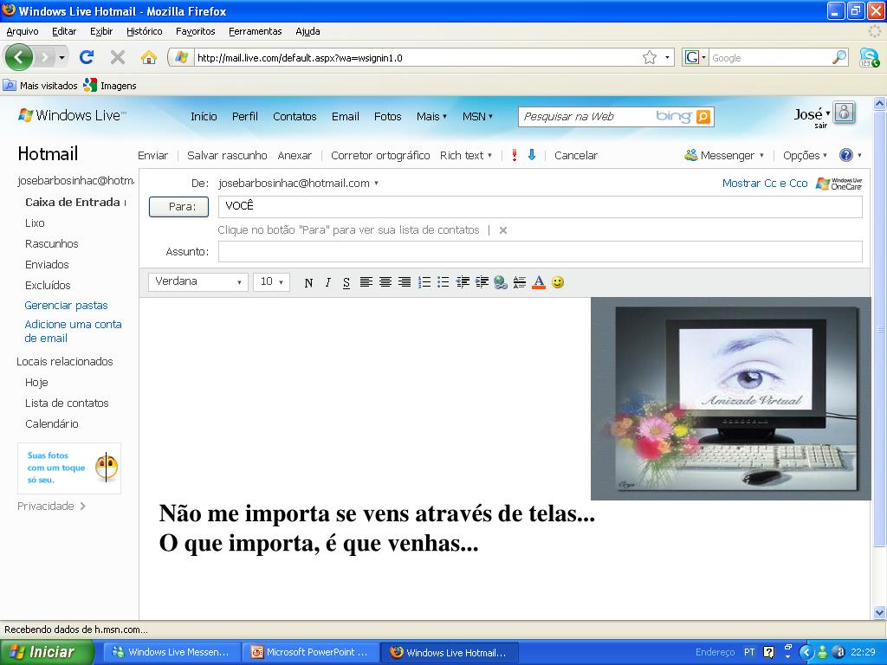
Task: Open the Arquivo menu
Action: coord(23,31)
